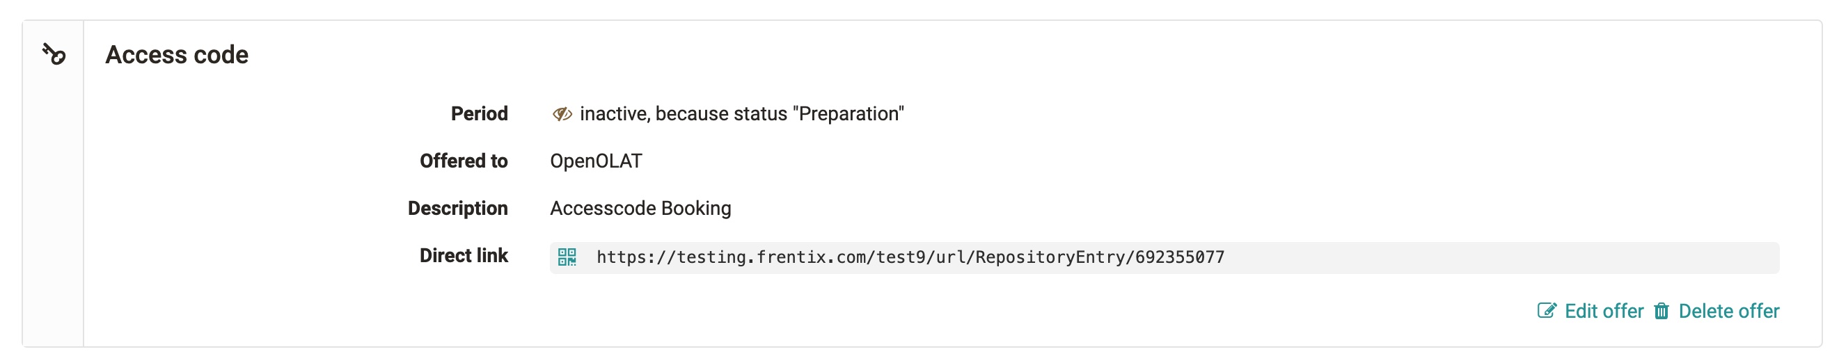Click the Description label

[457, 208]
